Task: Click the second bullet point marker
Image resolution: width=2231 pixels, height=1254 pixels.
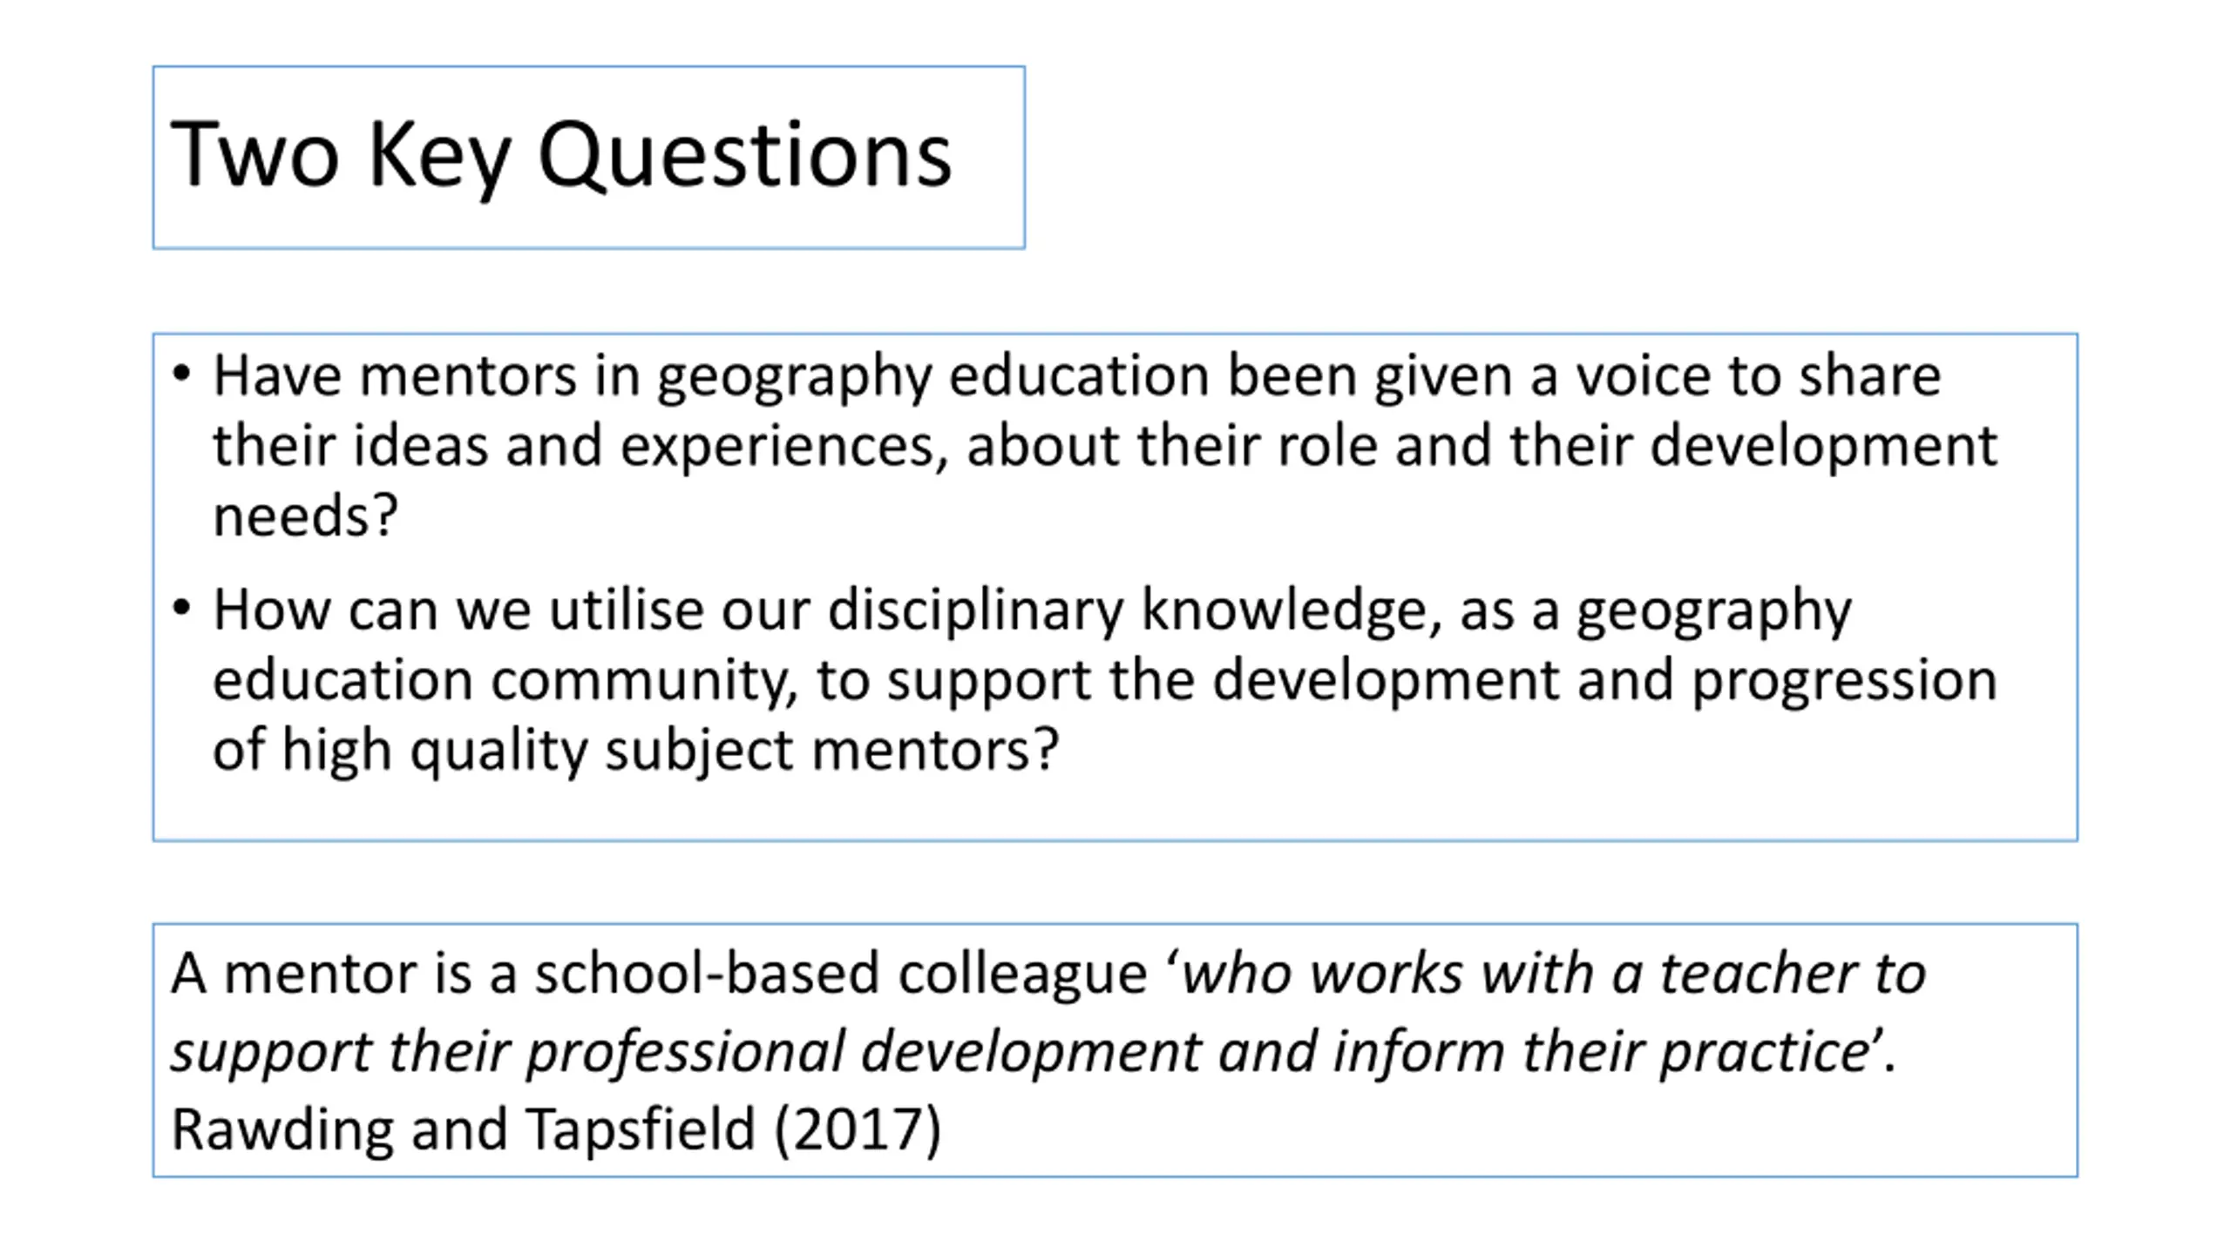Action: pos(181,607)
